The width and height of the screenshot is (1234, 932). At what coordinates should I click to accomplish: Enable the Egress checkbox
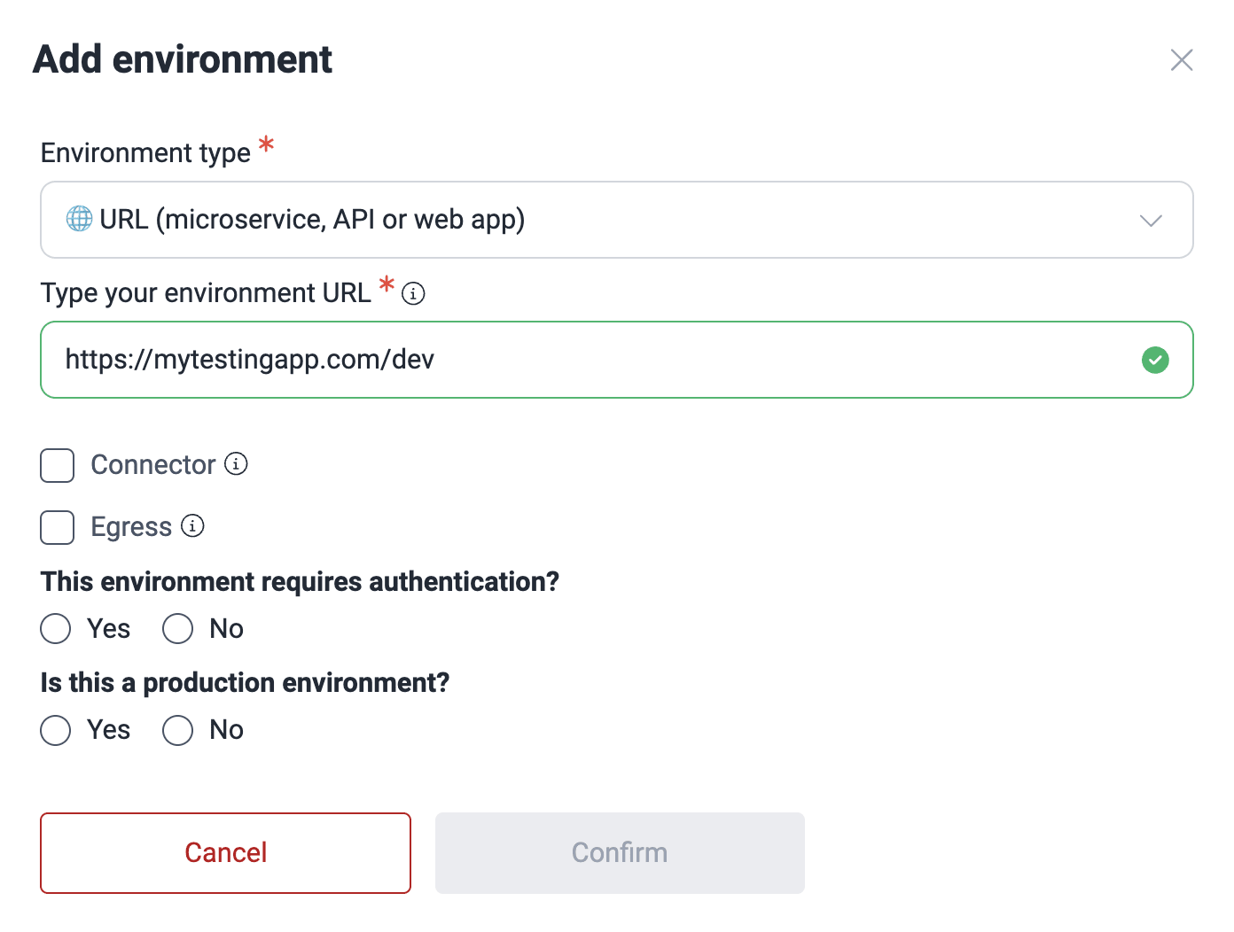point(57,527)
